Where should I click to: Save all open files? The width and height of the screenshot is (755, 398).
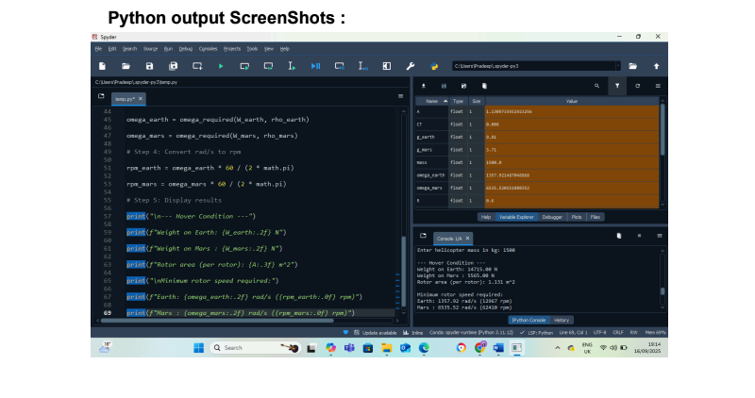(174, 66)
